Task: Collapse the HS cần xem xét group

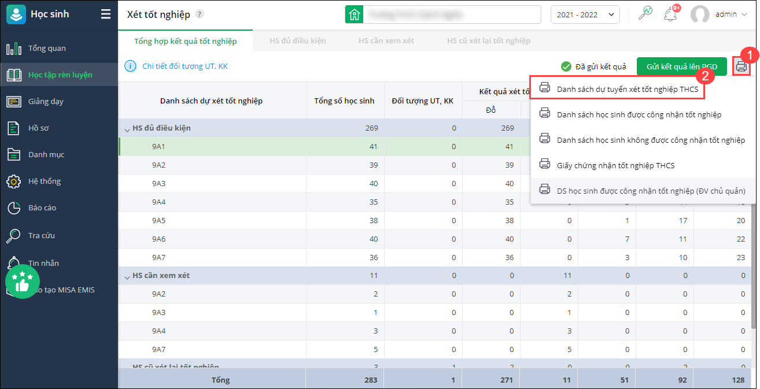Action: click(127, 276)
